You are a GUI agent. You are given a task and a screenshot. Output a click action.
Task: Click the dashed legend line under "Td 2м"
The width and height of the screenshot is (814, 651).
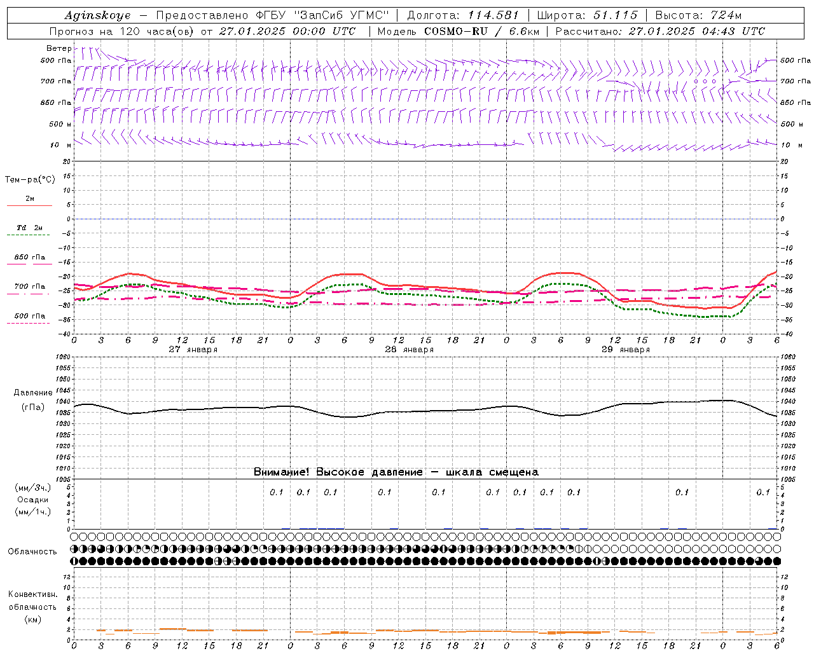(28, 235)
